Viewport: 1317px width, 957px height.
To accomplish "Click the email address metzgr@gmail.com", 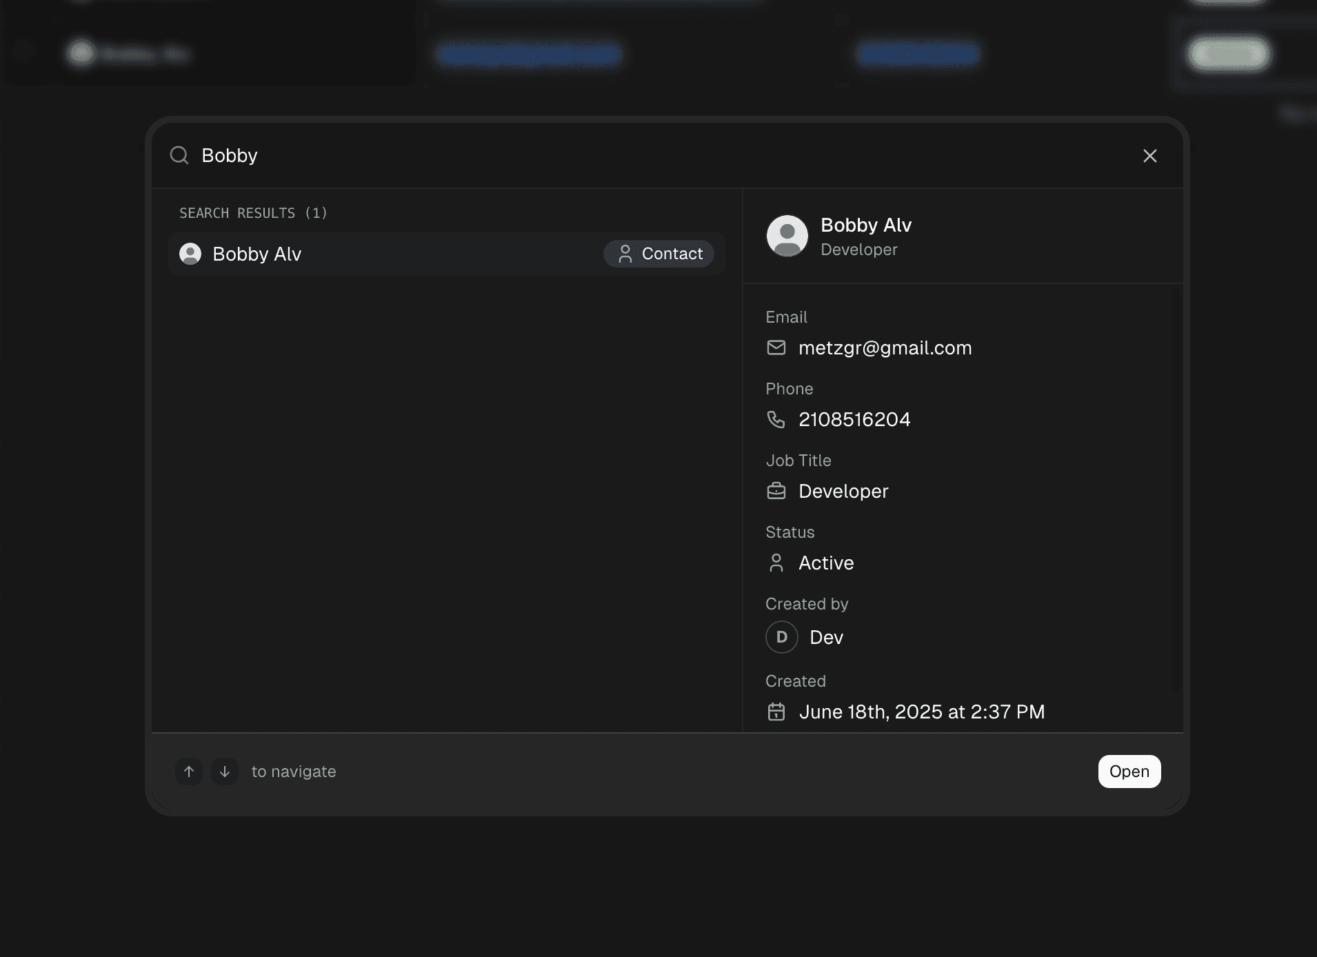I will tap(885, 347).
